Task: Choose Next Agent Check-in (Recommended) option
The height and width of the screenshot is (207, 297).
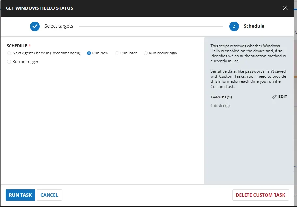Action: (x=9, y=53)
